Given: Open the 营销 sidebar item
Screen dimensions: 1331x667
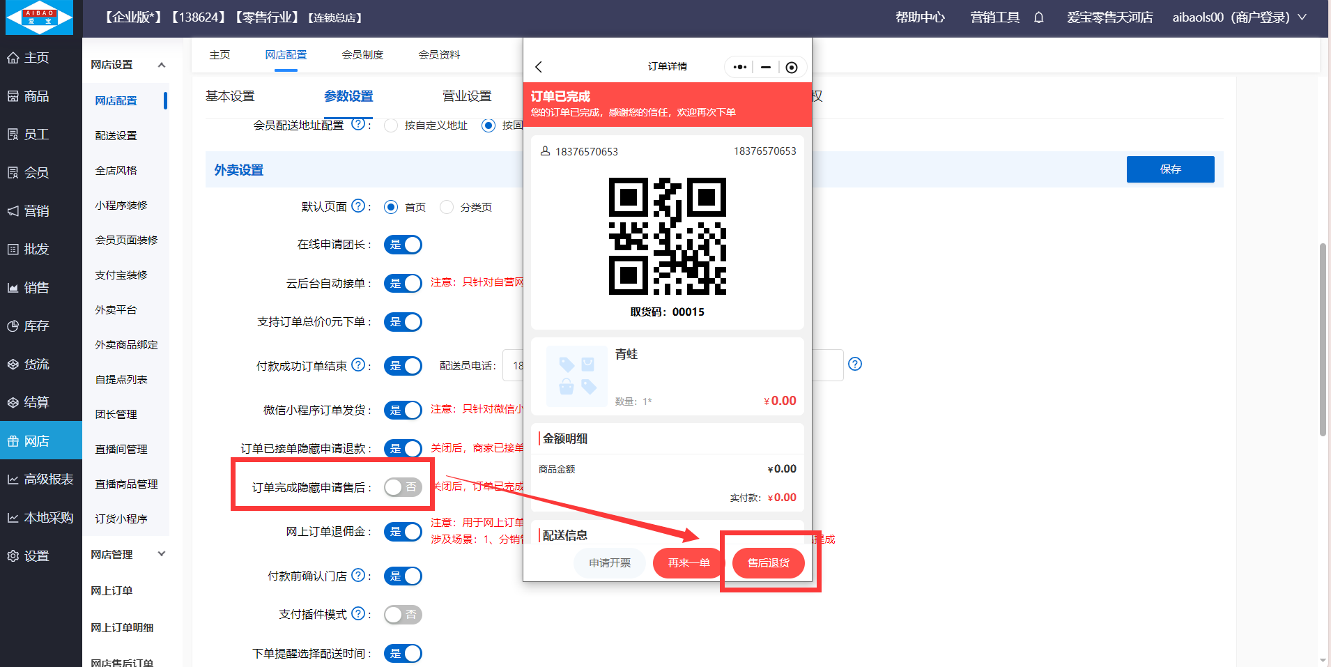Looking at the screenshot, I should point(40,211).
